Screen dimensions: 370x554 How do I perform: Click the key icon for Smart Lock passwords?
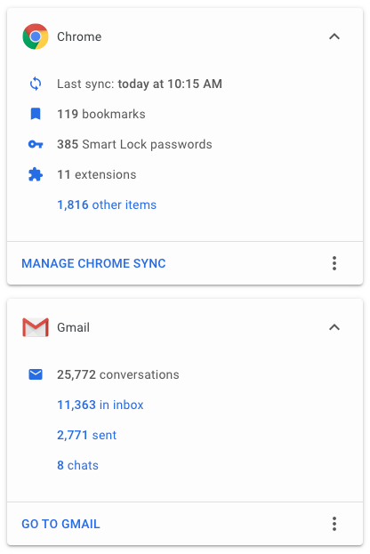click(x=36, y=144)
